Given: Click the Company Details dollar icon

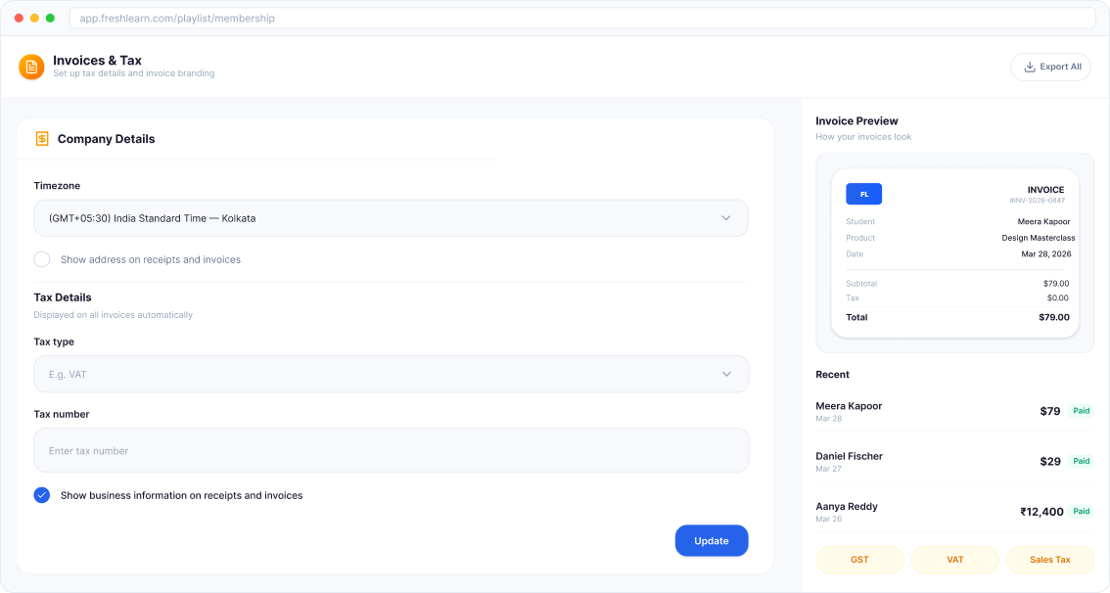Looking at the screenshot, I should coord(42,139).
